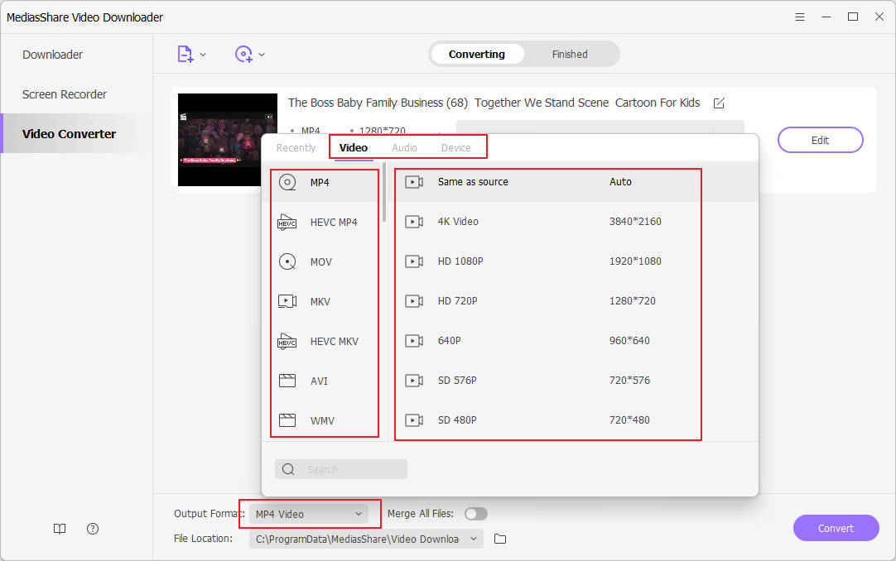This screenshot has height=561, width=896.
Task: Switch to the Converting tab
Action: coord(477,55)
